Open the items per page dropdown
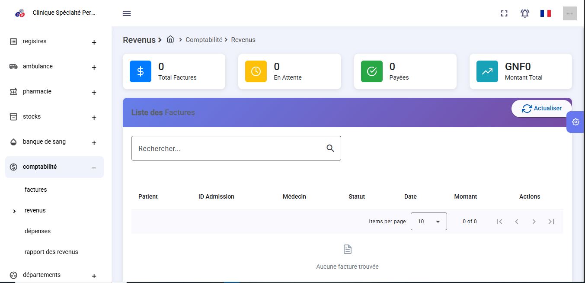585x283 pixels. coord(428,222)
